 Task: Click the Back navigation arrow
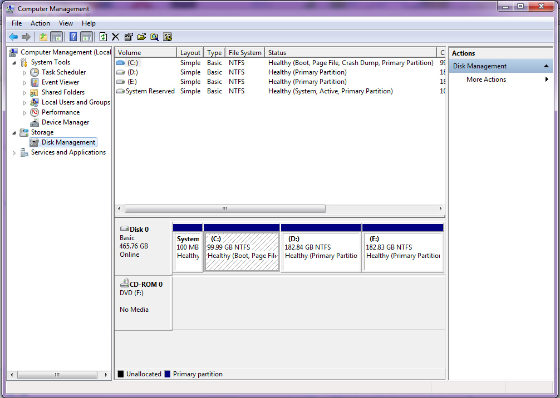pos(13,37)
